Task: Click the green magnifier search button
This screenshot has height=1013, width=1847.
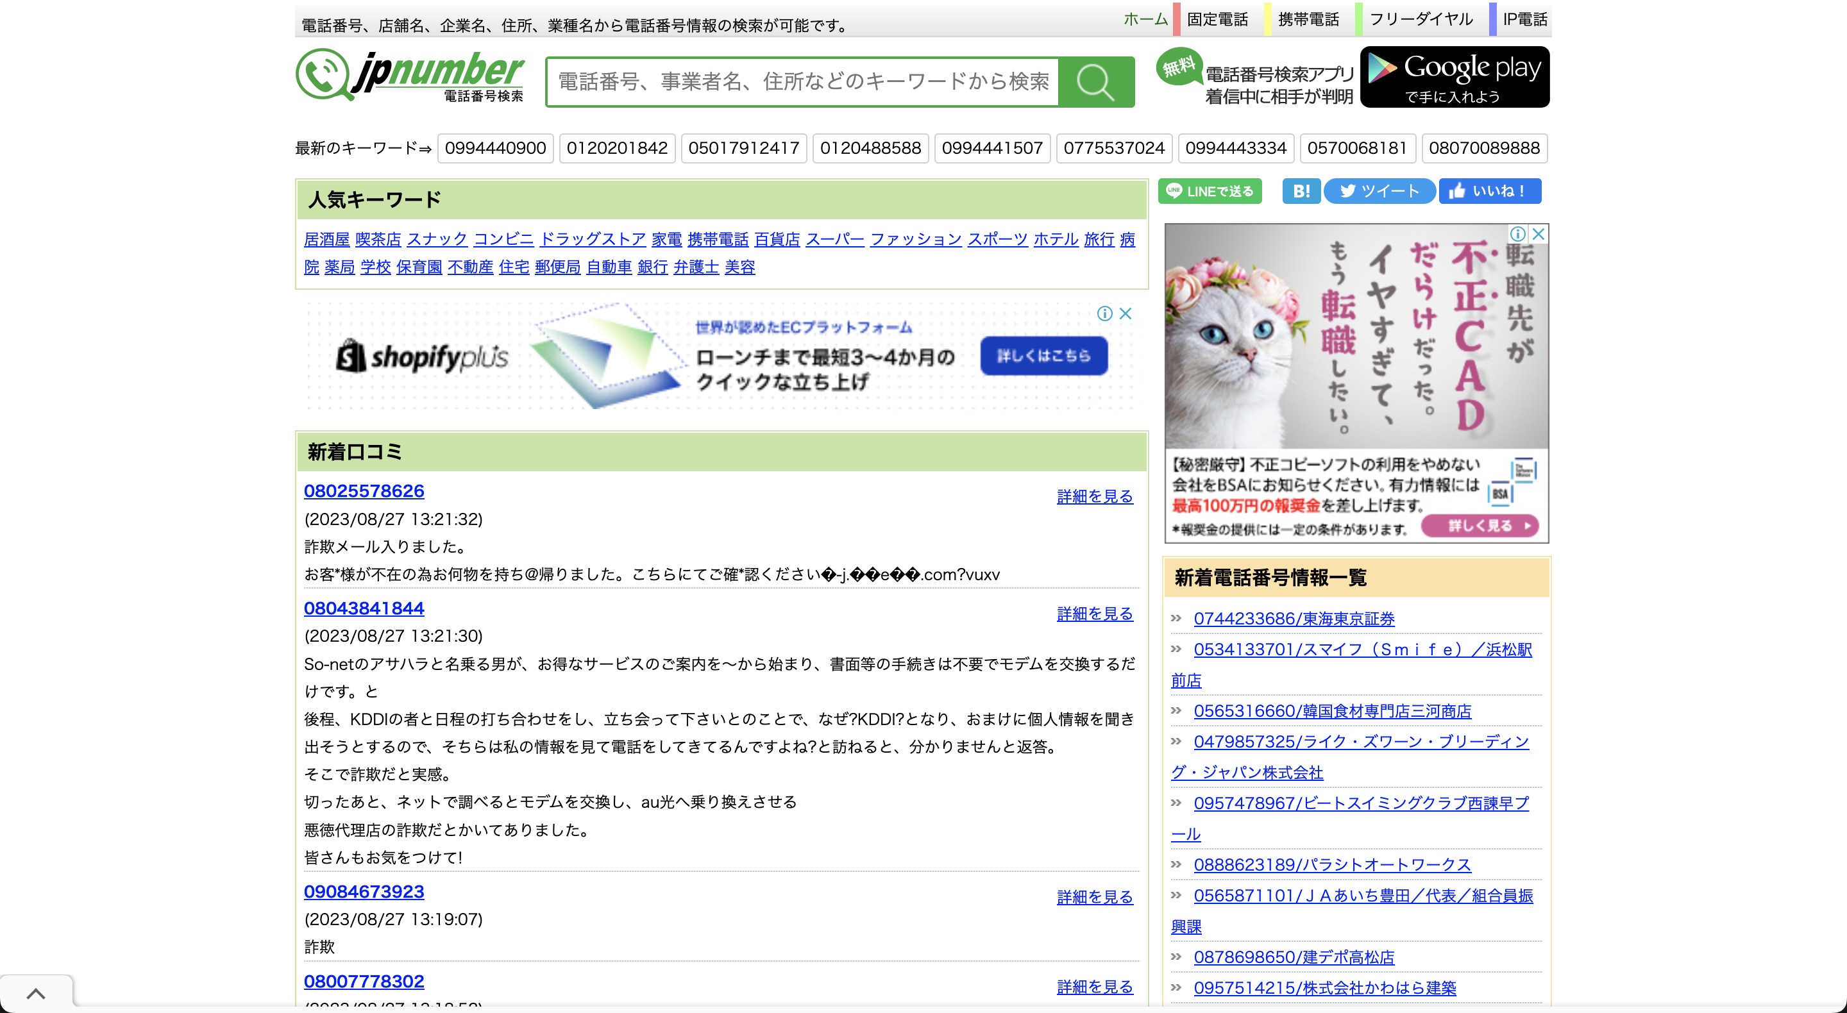Action: click(1095, 83)
